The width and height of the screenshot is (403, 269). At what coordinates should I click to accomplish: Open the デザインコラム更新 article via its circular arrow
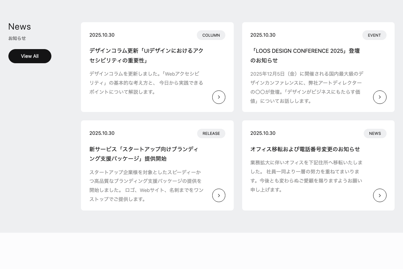(x=219, y=97)
